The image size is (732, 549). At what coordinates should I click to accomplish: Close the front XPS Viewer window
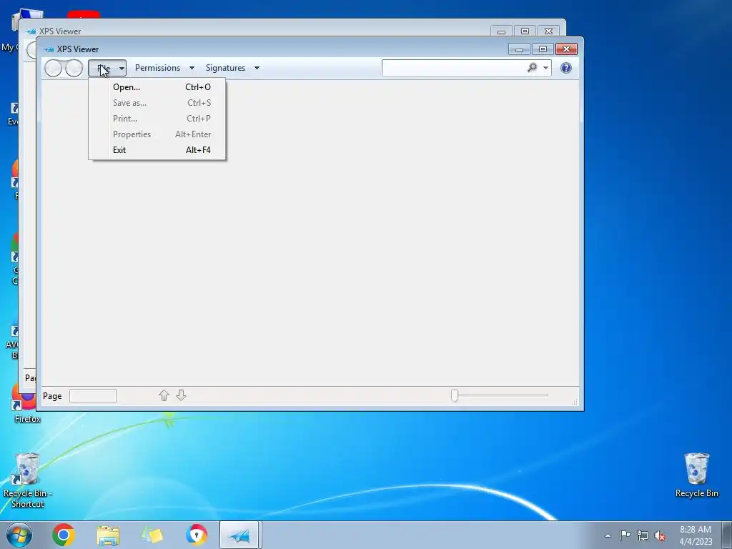(x=566, y=49)
